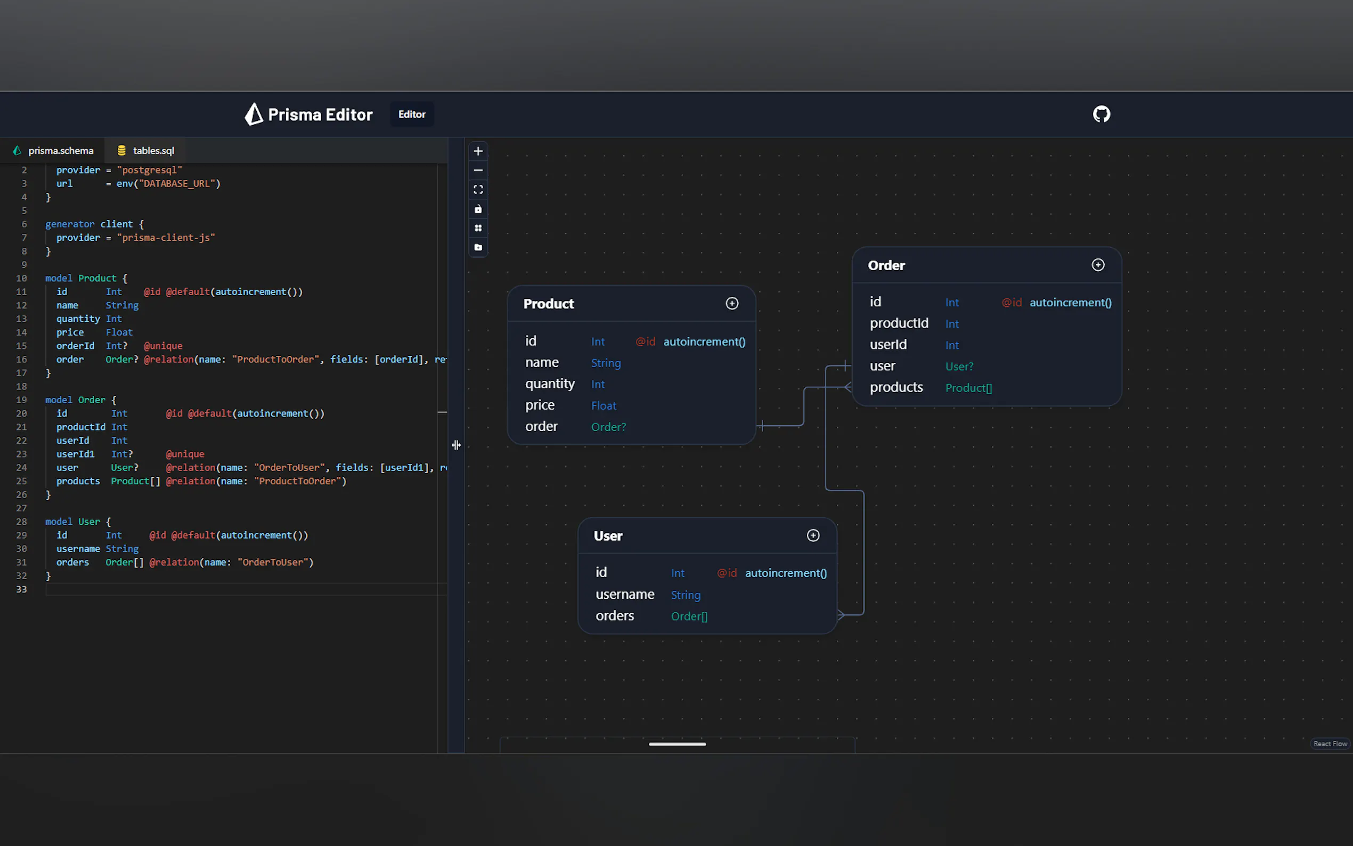Toggle the diagram interactivity lock
Image resolution: width=1353 pixels, height=846 pixels.
click(x=478, y=209)
